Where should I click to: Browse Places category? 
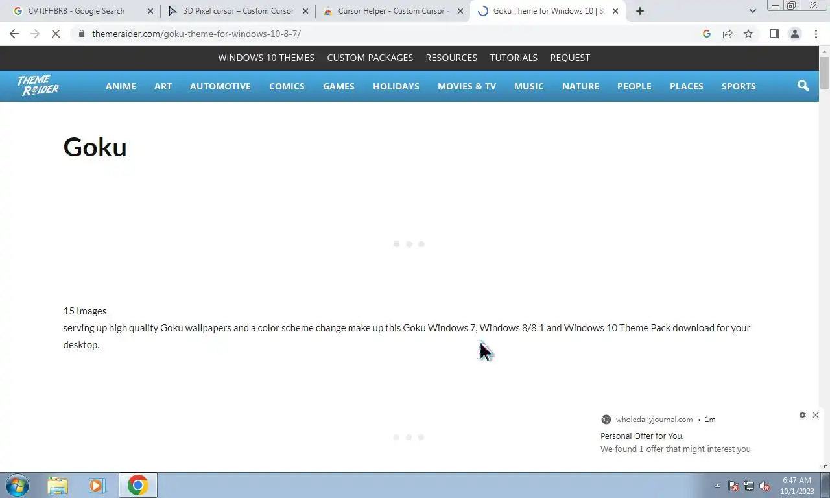click(686, 86)
